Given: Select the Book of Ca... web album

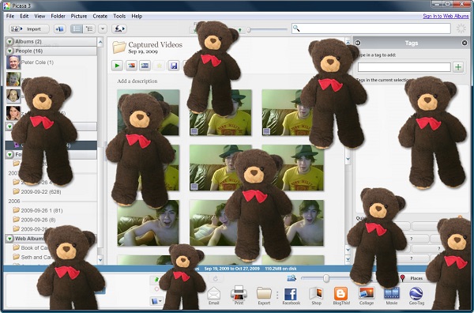Looking at the screenshot, I should tap(35, 247).
